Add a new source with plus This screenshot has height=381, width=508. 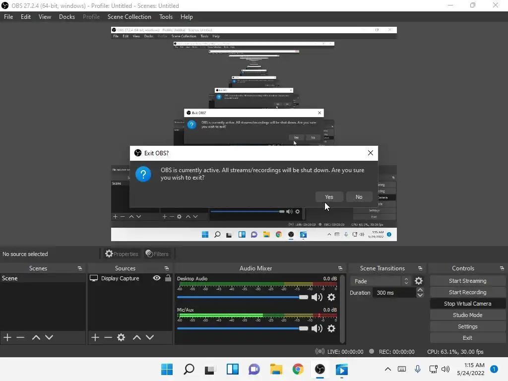pos(95,337)
